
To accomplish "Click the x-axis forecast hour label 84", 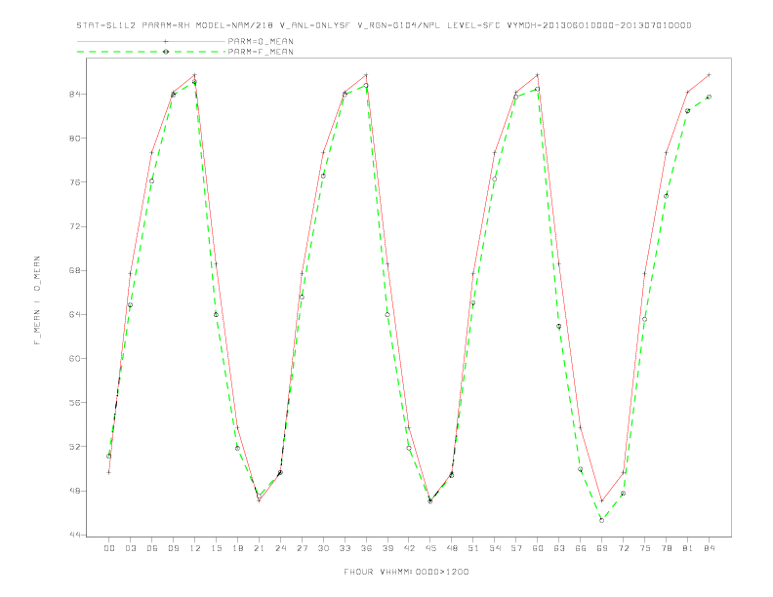I will pos(710,548).
